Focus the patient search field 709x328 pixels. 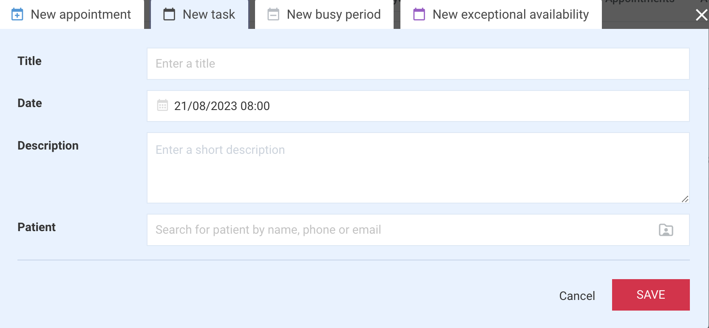pos(418,230)
